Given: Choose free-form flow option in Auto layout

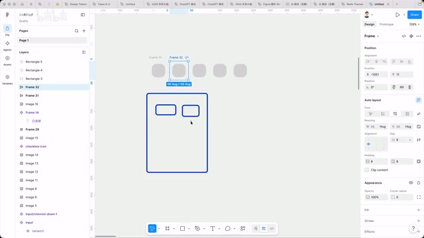Looking at the screenshot, I should click(x=371, y=114).
